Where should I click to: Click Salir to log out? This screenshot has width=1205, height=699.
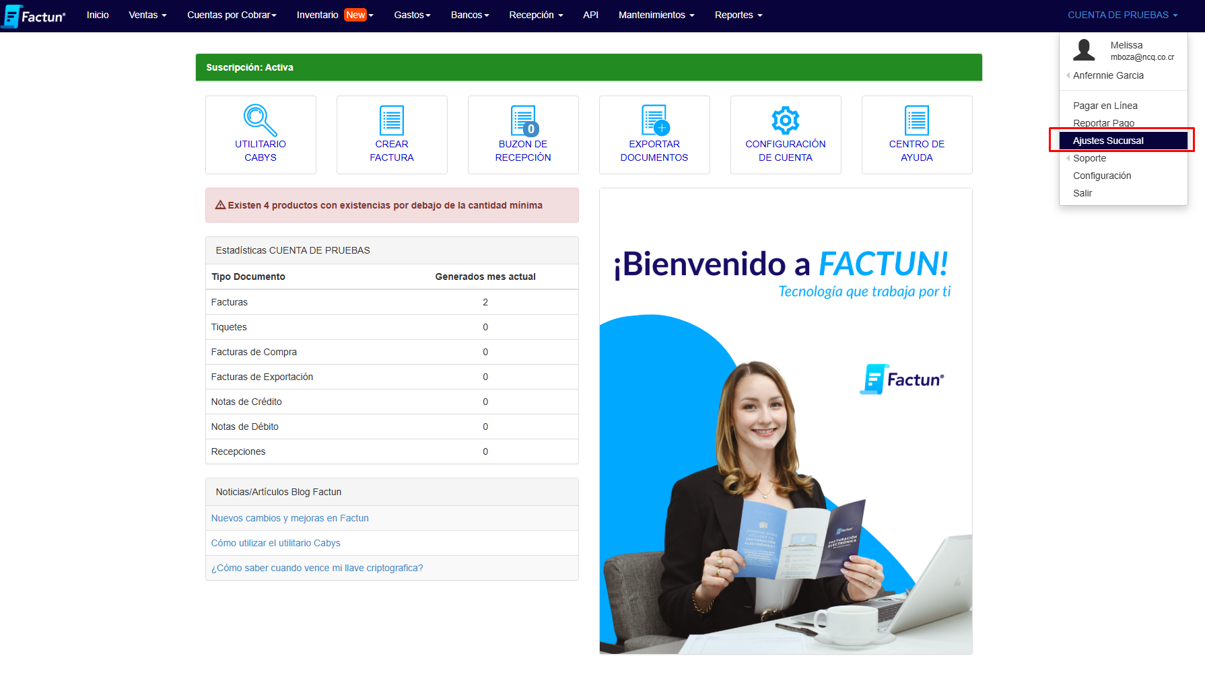pos(1123,193)
